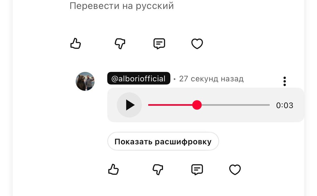Seek within the gray unplayed audio track
Image resolution: width=317 pixels, height=196 pixels.
236,105
